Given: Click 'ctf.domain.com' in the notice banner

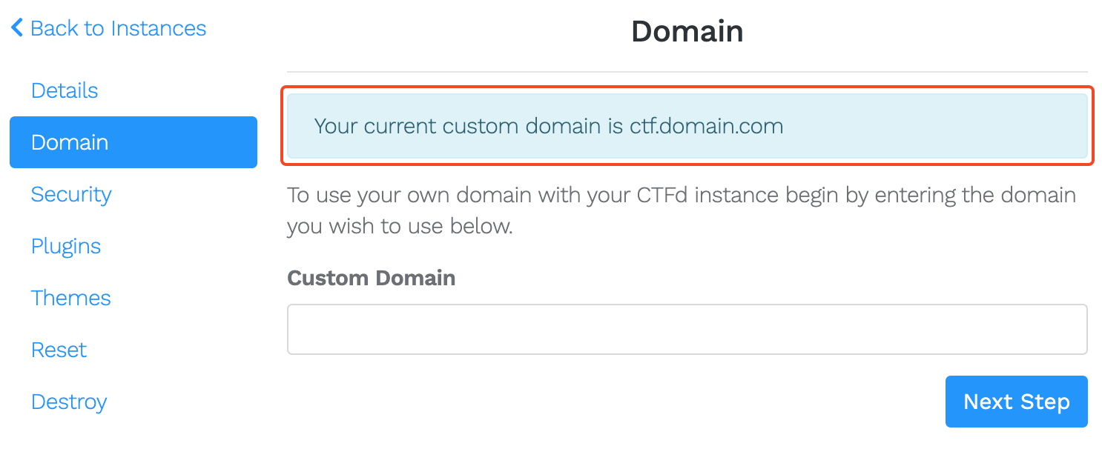Looking at the screenshot, I should [706, 126].
